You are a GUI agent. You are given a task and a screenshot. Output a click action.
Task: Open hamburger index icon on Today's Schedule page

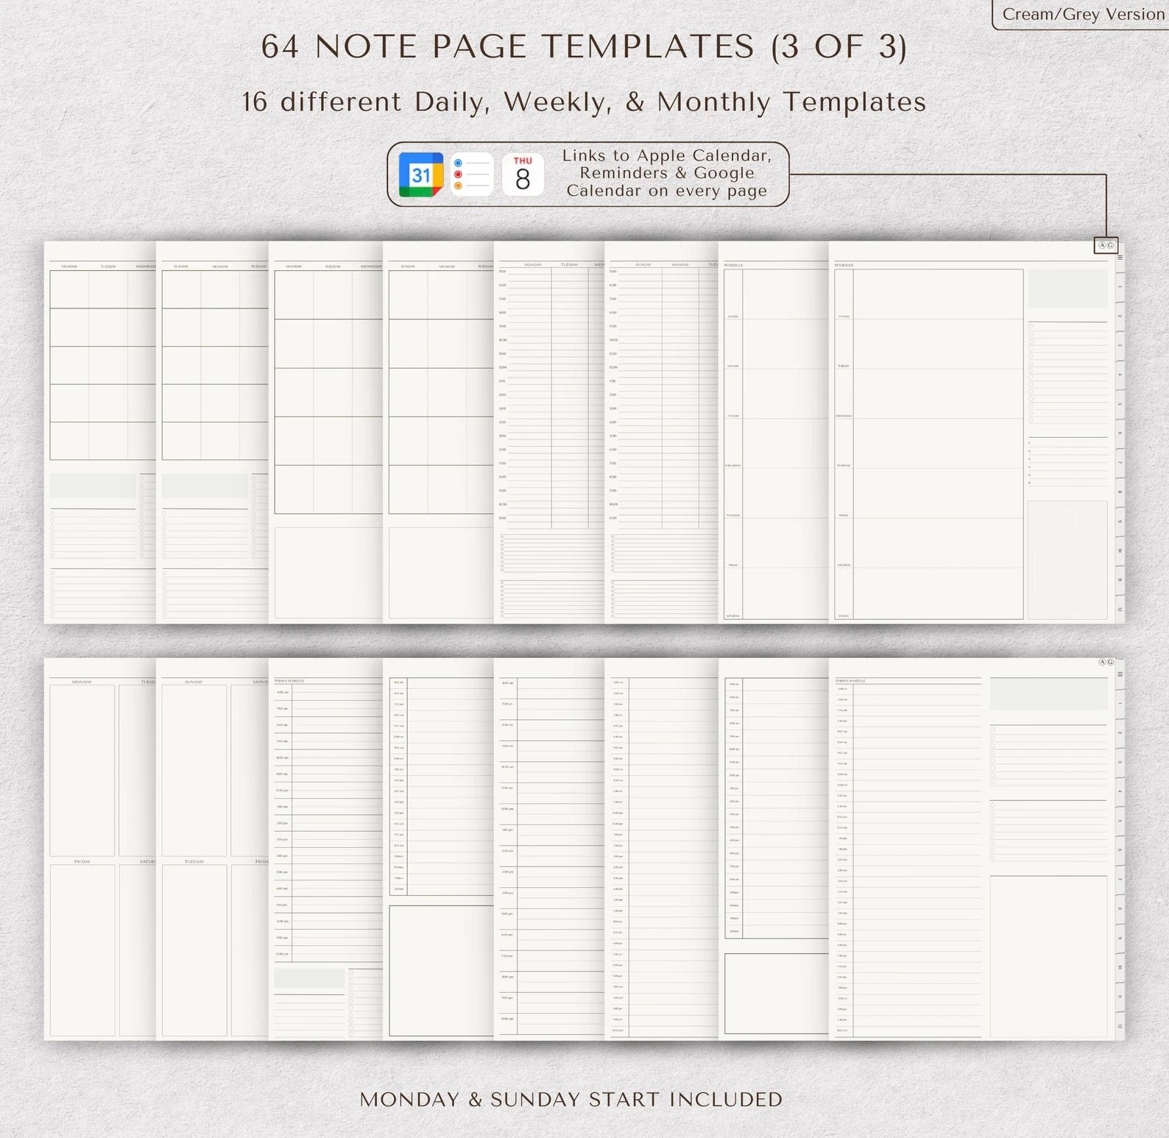[x=1120, y=674]
